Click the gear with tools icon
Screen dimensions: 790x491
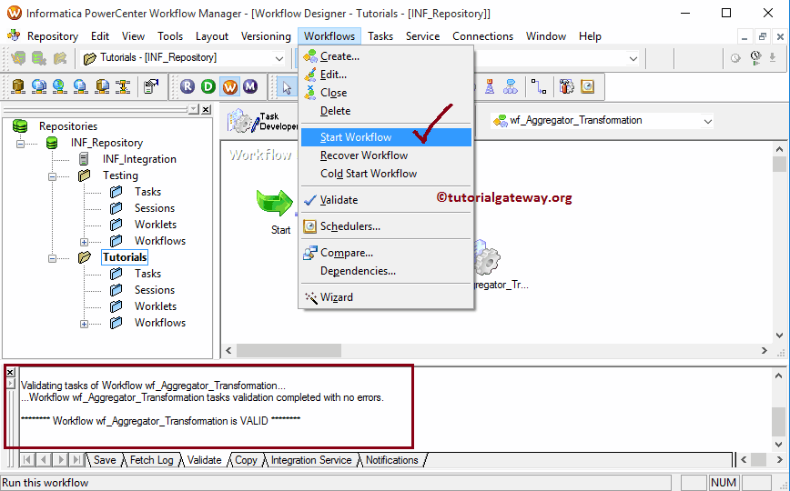pos(566,86)
